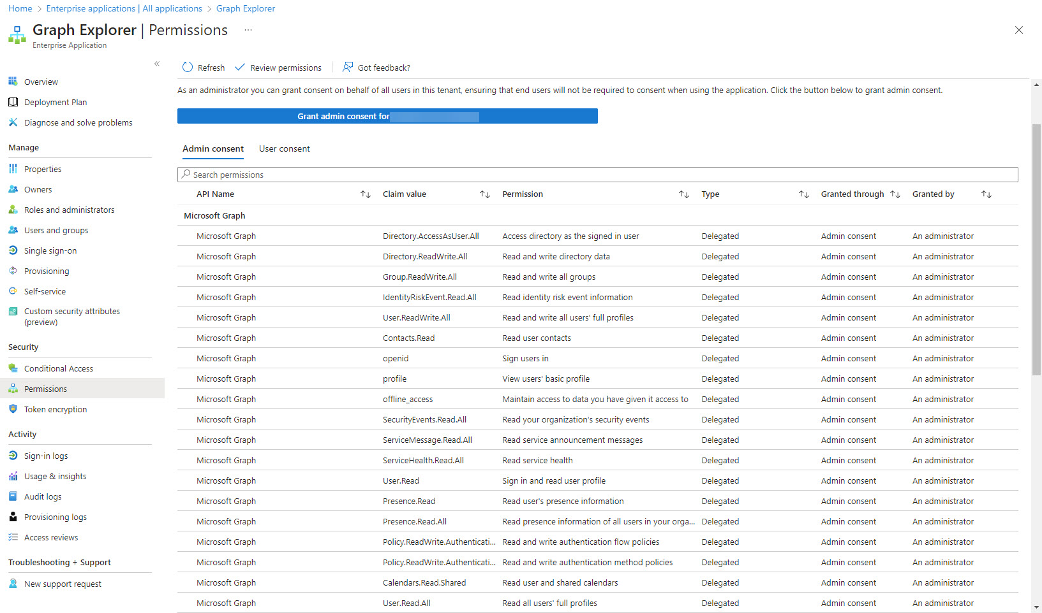This screenshot has height=613, width=1042.
Task: Select the ServiceHealth.Read.All claim value
Action: click(x=423, y=460)
